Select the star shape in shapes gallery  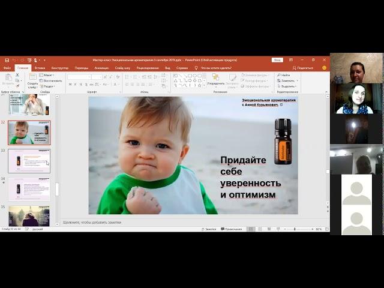pos(200,85)
